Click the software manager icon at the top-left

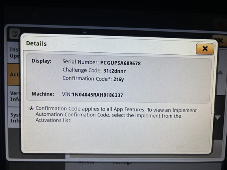pyautogui.click(x=15, y=33)
